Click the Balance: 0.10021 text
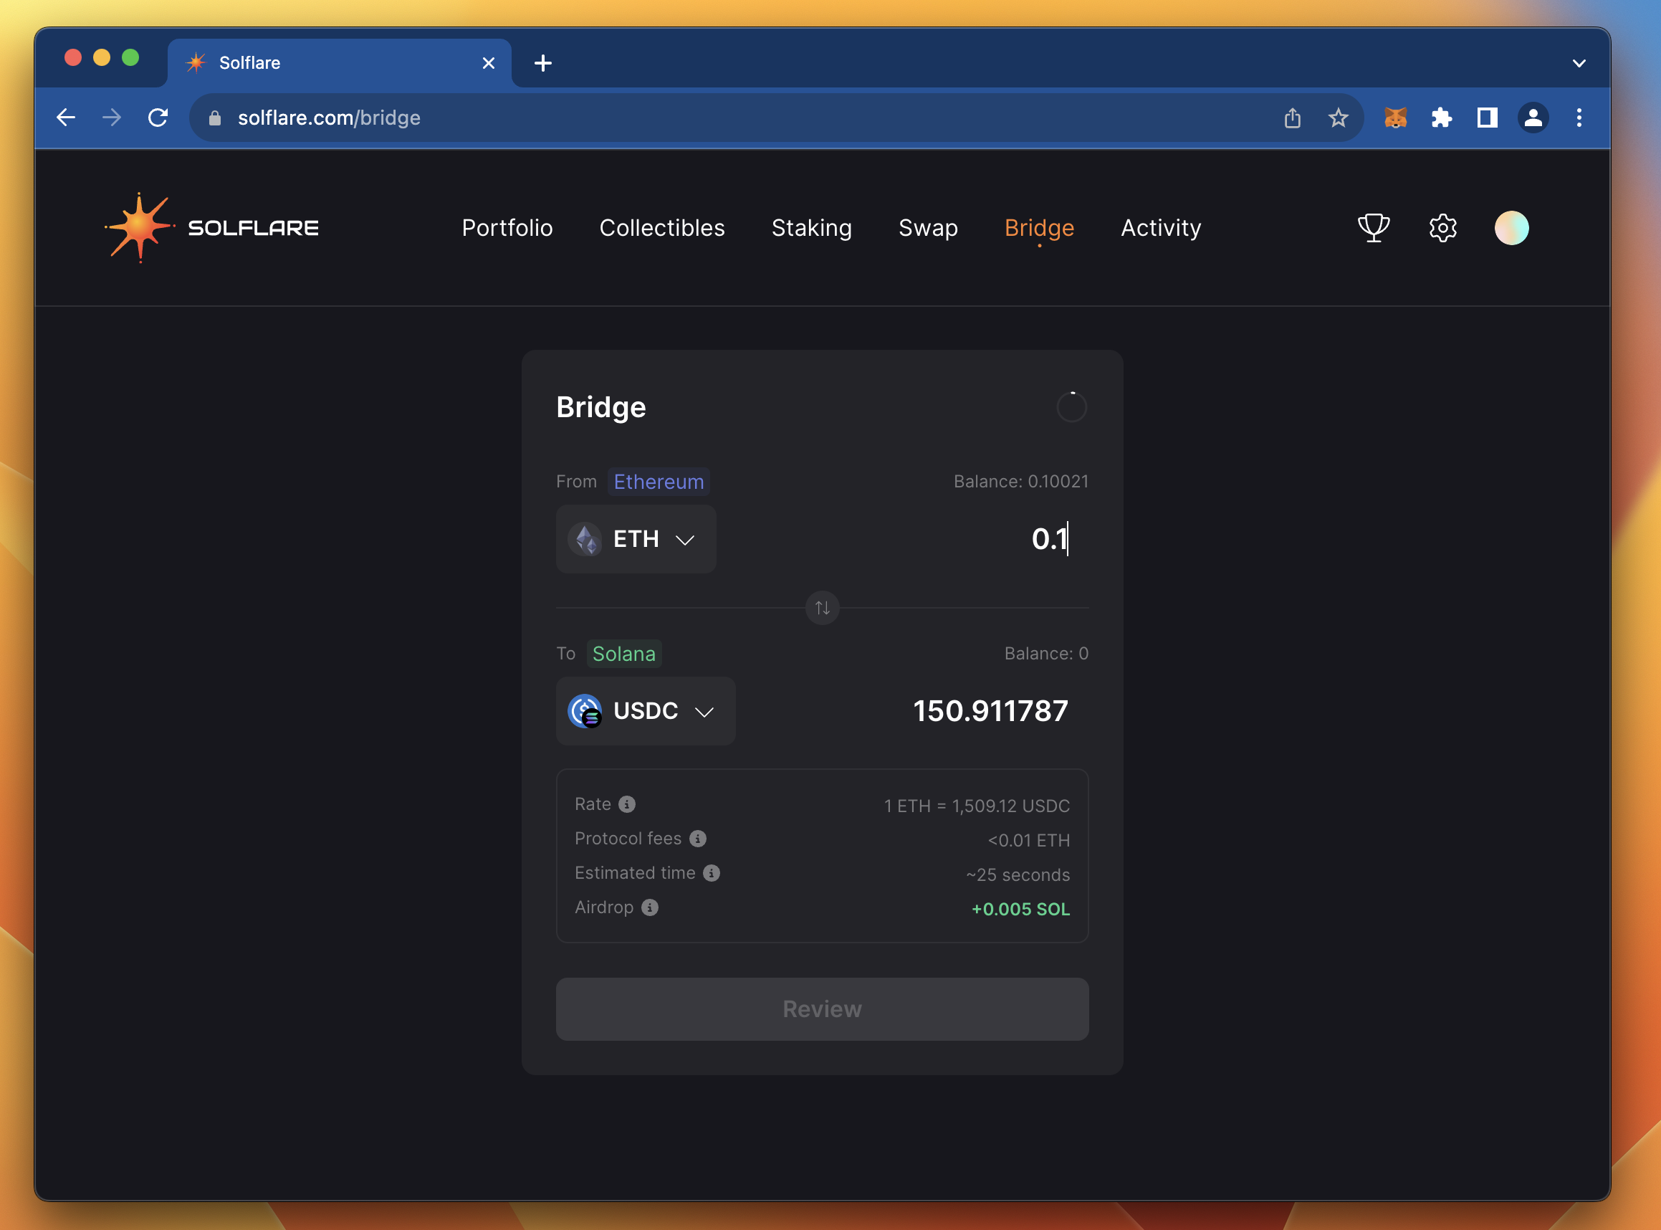Viewport: 1661px width, 1230px height. 1021,482
